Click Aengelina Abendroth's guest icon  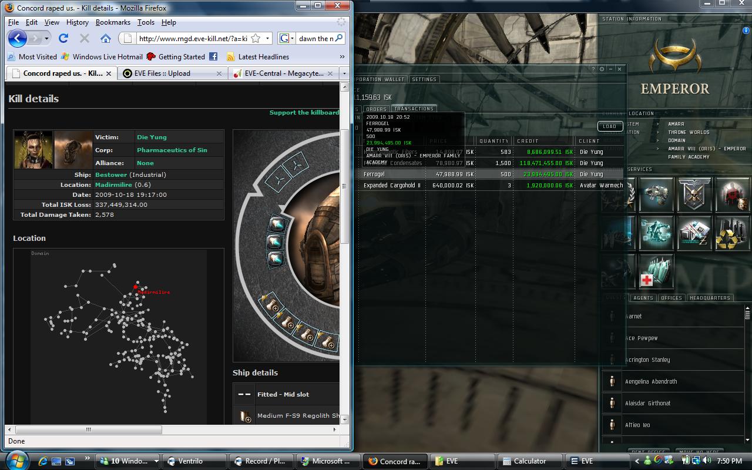tap(612, 382)
